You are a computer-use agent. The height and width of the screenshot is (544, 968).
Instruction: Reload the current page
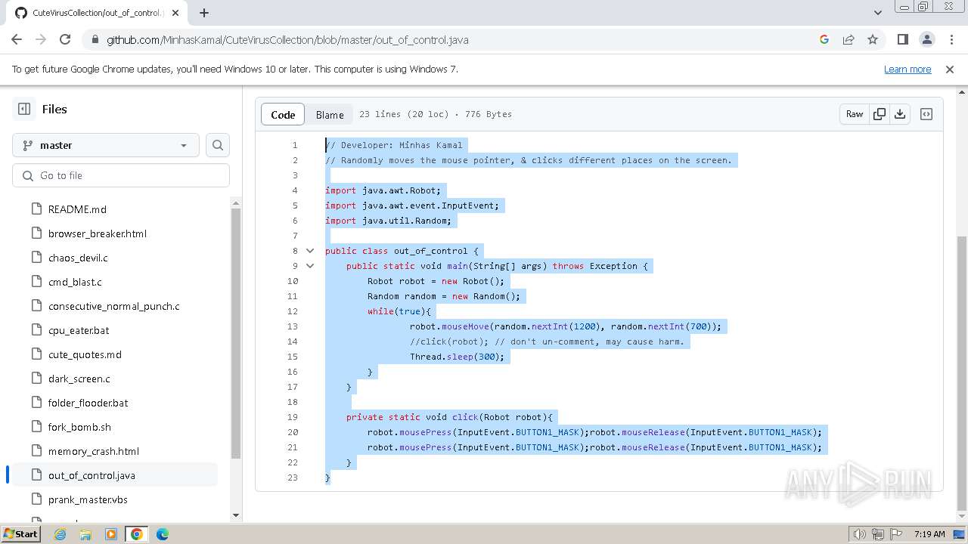click(x=65, y=39)
